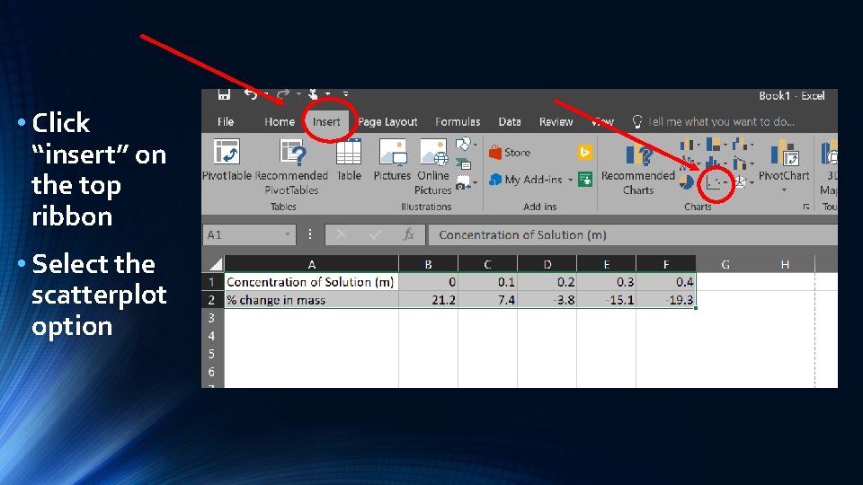The image size is (863, 485).
Task: Select the cell containing 21.2
Action: point(428,300)
